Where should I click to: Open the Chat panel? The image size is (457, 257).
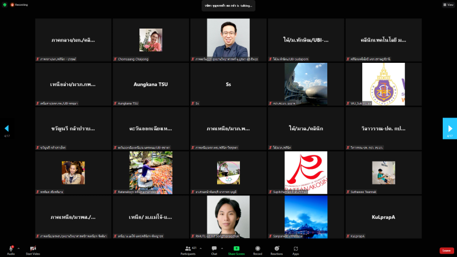point(214,248)
